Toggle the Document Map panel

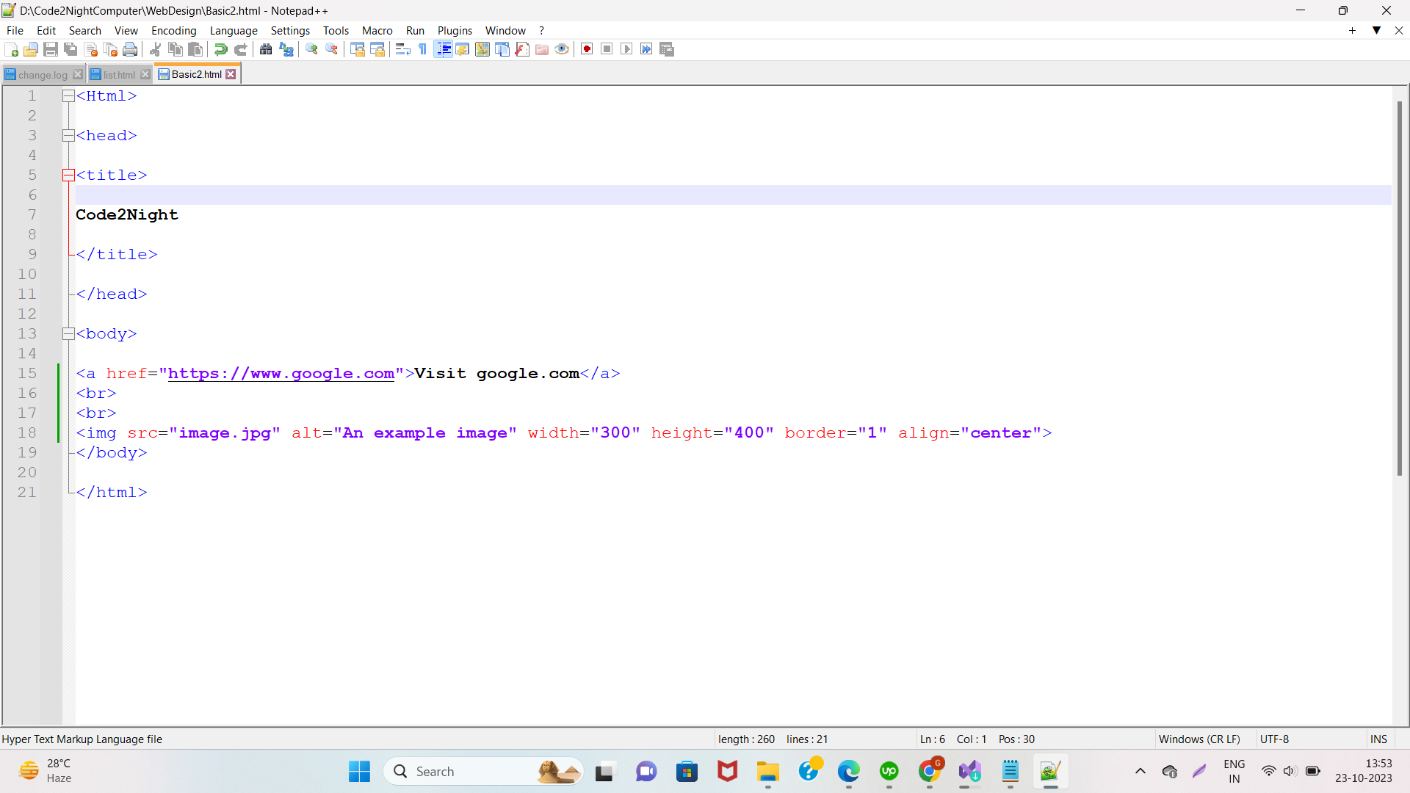pos(482,49)
